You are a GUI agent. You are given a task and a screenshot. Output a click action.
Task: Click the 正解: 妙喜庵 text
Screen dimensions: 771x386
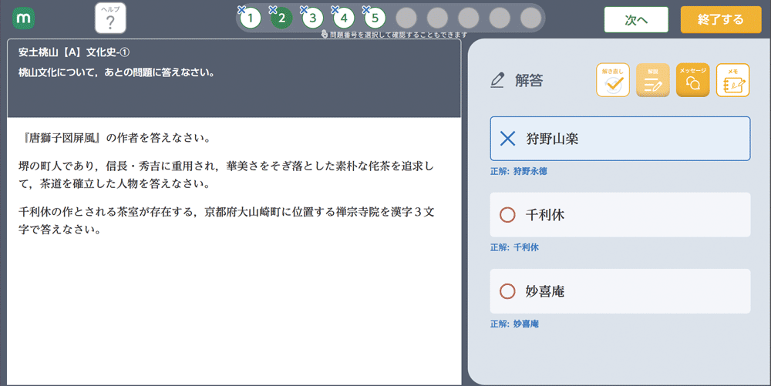pos(514,324)
